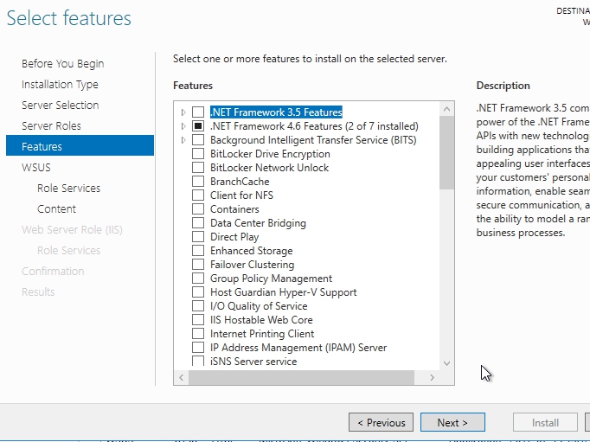Viewport: 590px width, 442px height.
Task: Expand the .NET Framework 3.5 Features node
Action: 183,112
